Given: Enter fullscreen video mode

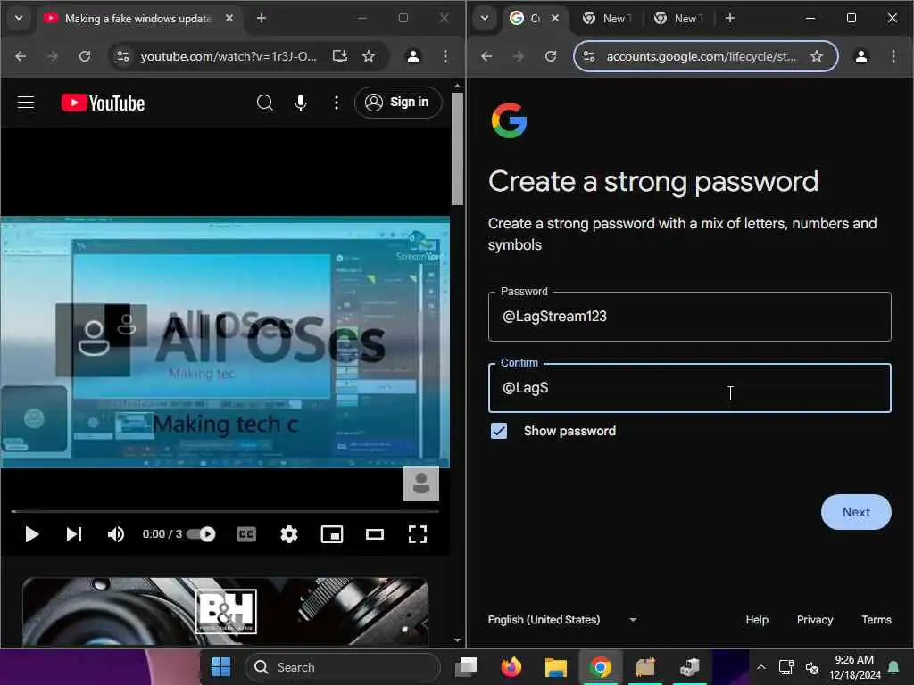Looking at the screenshot, I should click(418, 534).
